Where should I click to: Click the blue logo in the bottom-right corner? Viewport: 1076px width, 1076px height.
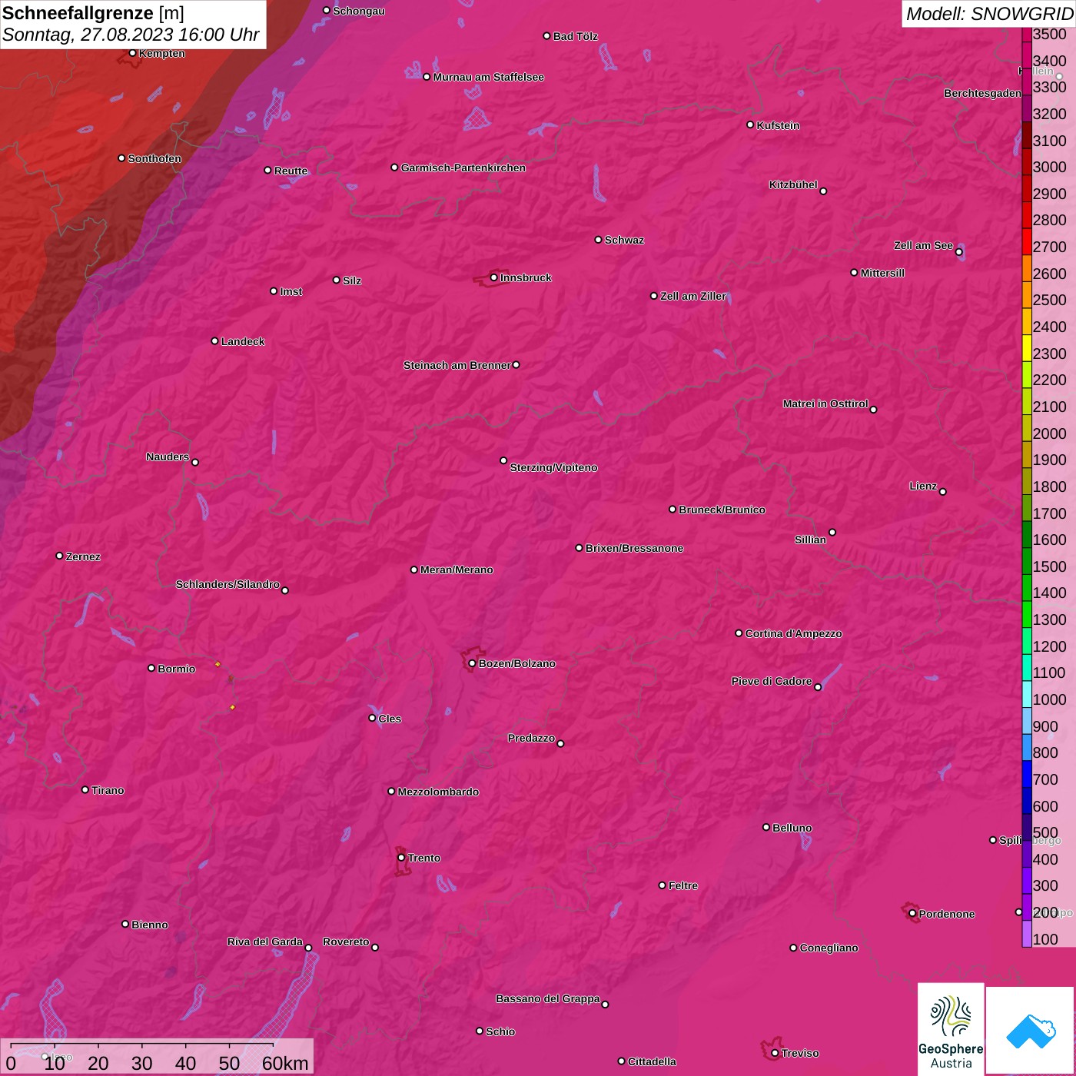click(1031, 1031)
